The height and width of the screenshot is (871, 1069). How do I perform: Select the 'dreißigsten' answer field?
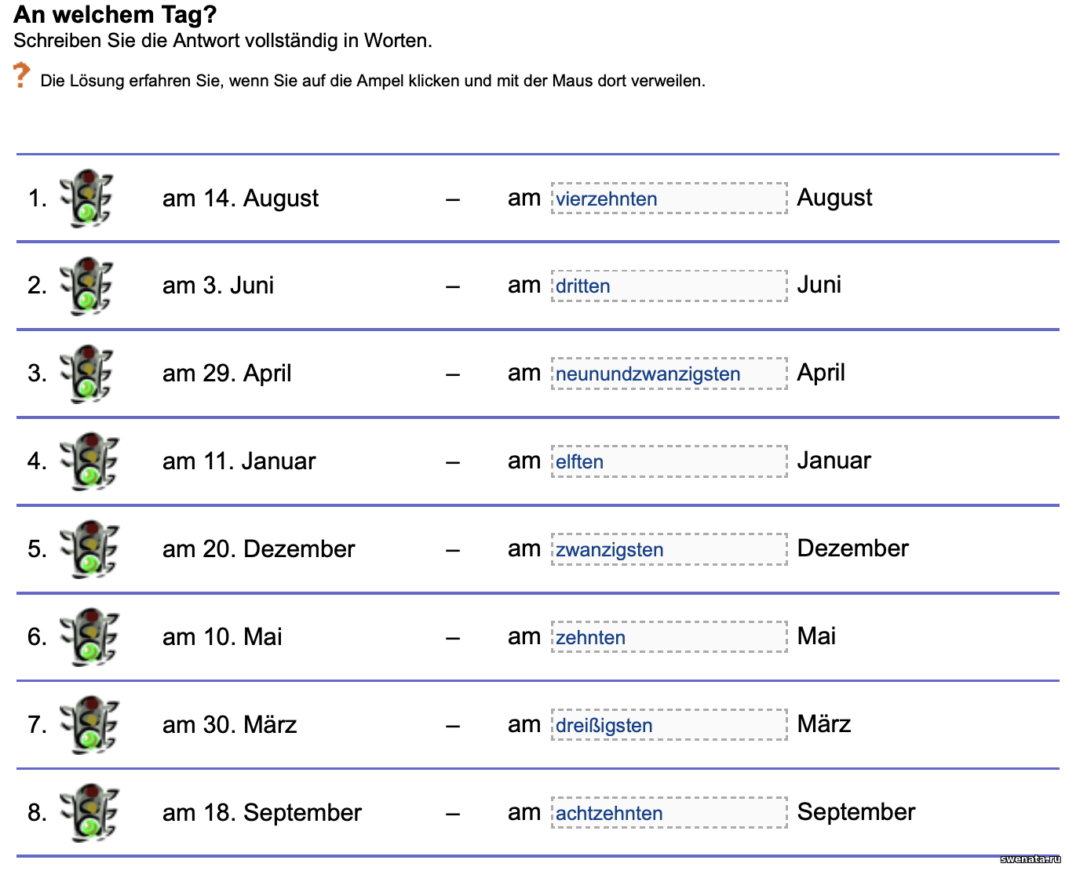click(669, 726)
